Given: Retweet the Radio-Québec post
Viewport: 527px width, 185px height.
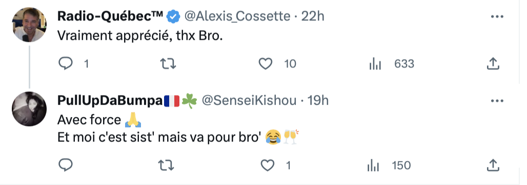Looking at the screenshot, I should (x=168, y=63).
